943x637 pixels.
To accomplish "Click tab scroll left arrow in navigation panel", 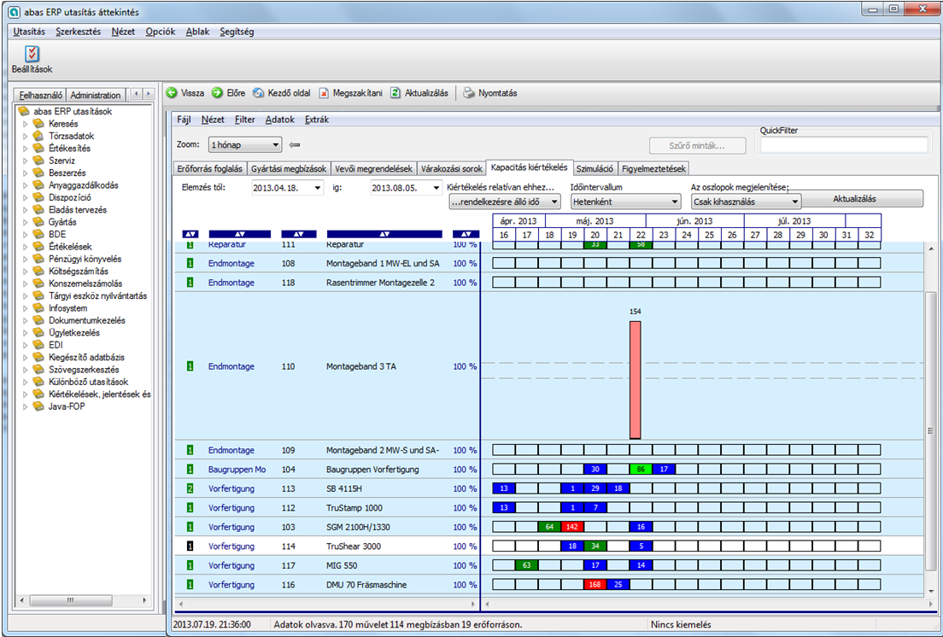I will [x=136, y=94].
